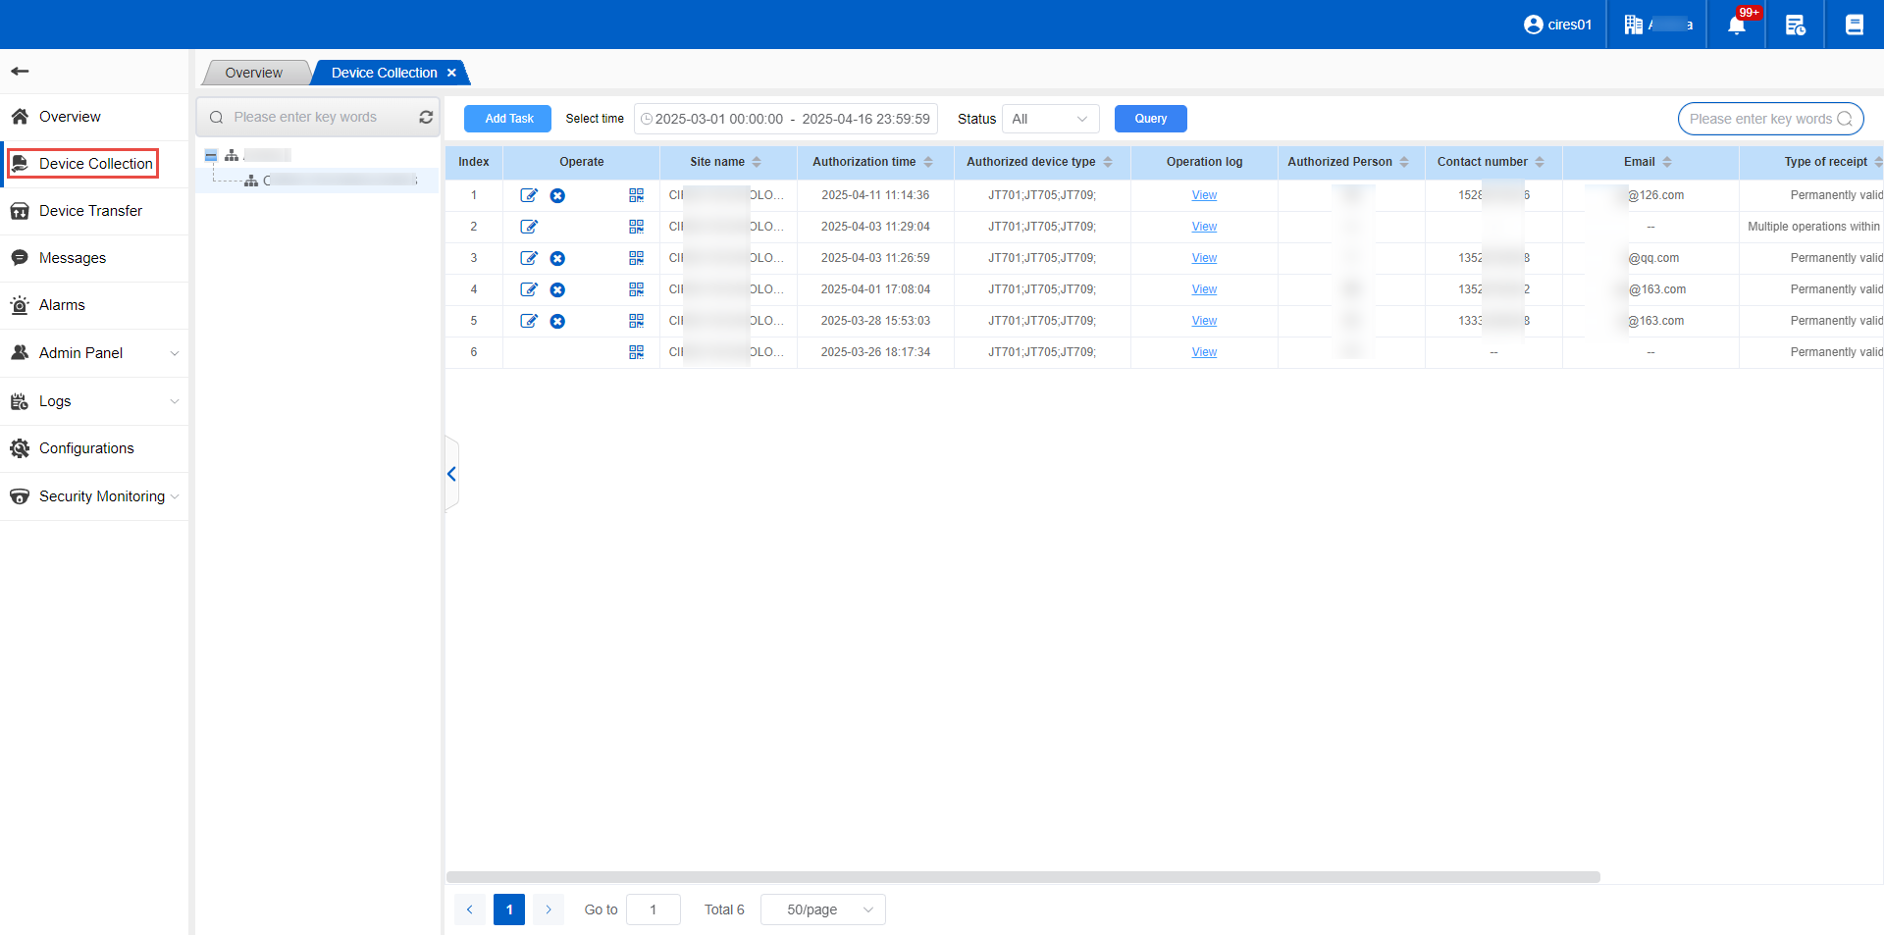
Task: Open QR code icon in row 6
Action: [636, 352]
